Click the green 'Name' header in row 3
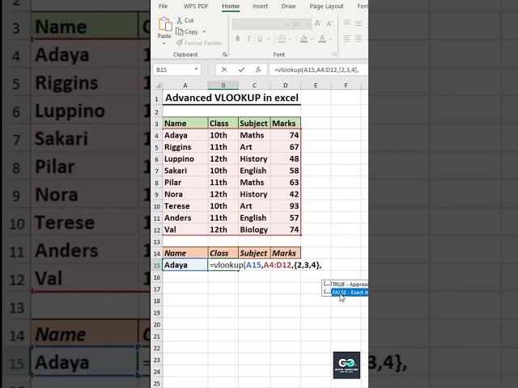518x388 pixels. (x=185, y=123)
